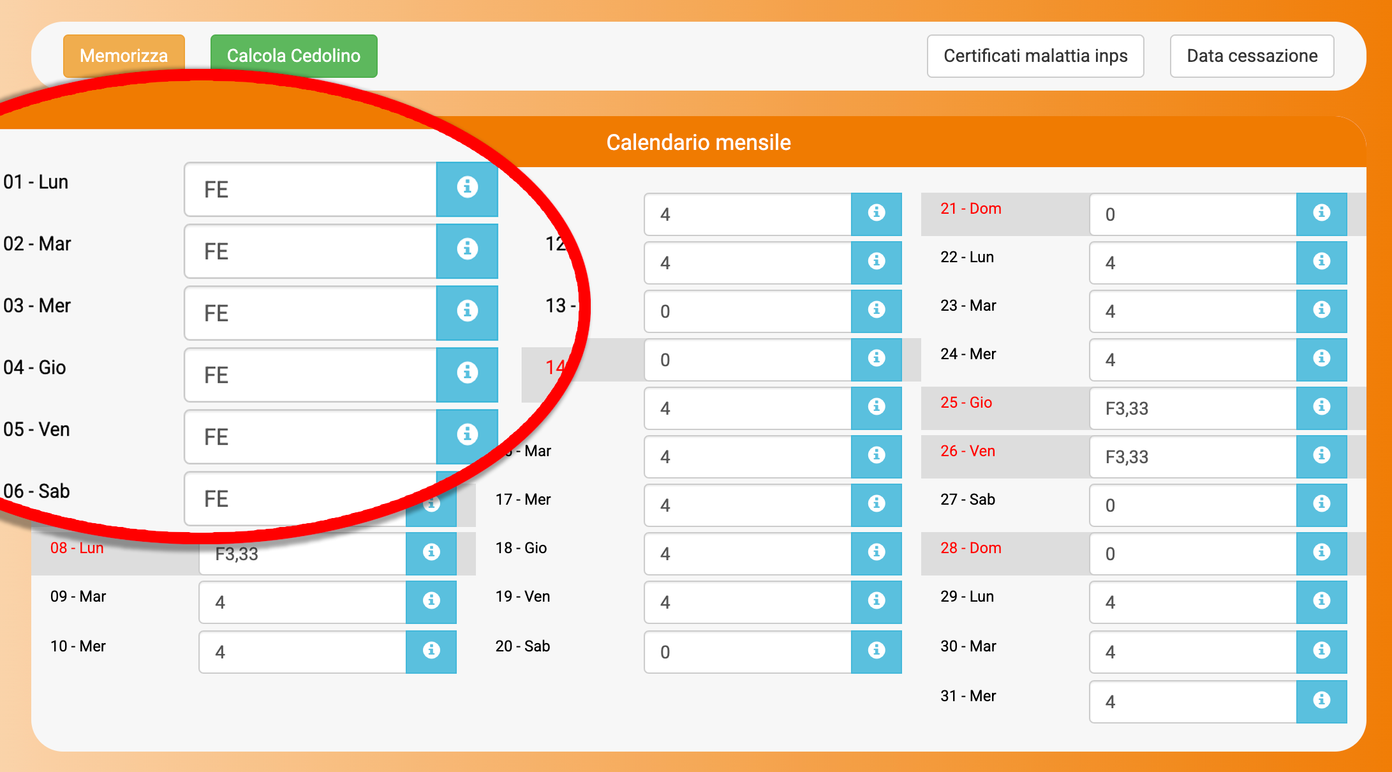Image resolution: width=1392 pixels, height=772 pixels.
Task: Click the info icon next to 21 - Dom
Action: [x=1321, y=213]
